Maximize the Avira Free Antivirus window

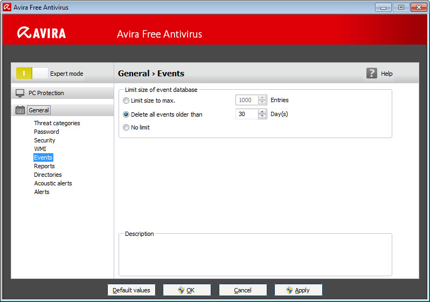tap(401, 8)
